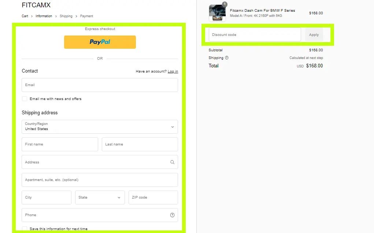The height and width of the screenshot is (233, 374).
Task: Select the Shipping breadcrumb step
Action: (x=66, y=16)
